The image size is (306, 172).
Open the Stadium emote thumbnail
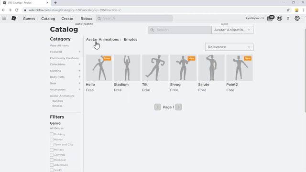127,67
